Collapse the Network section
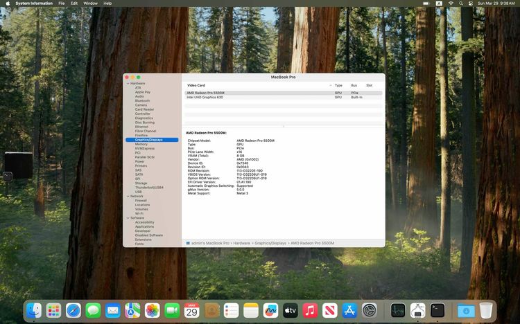Image resolution: width=520 pixels, height=324 pixels. (128, 197)
